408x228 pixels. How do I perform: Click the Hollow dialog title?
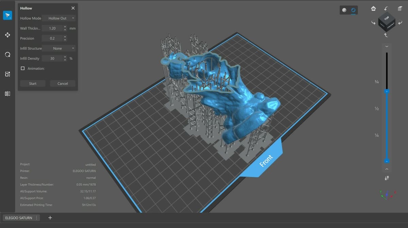26,8
